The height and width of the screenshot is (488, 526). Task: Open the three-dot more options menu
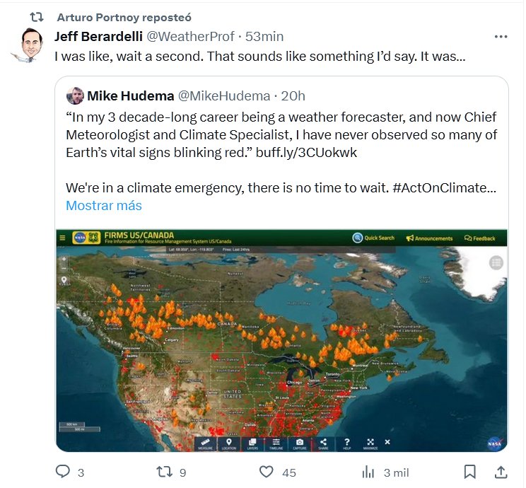[x=501, y=37]
